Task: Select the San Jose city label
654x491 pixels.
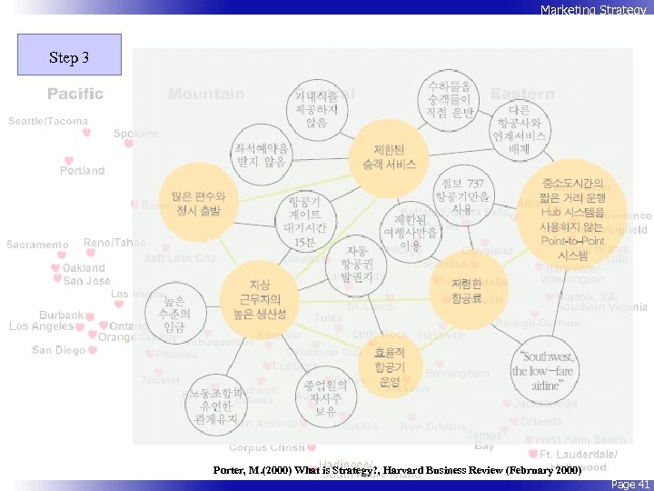Action: 87,281
